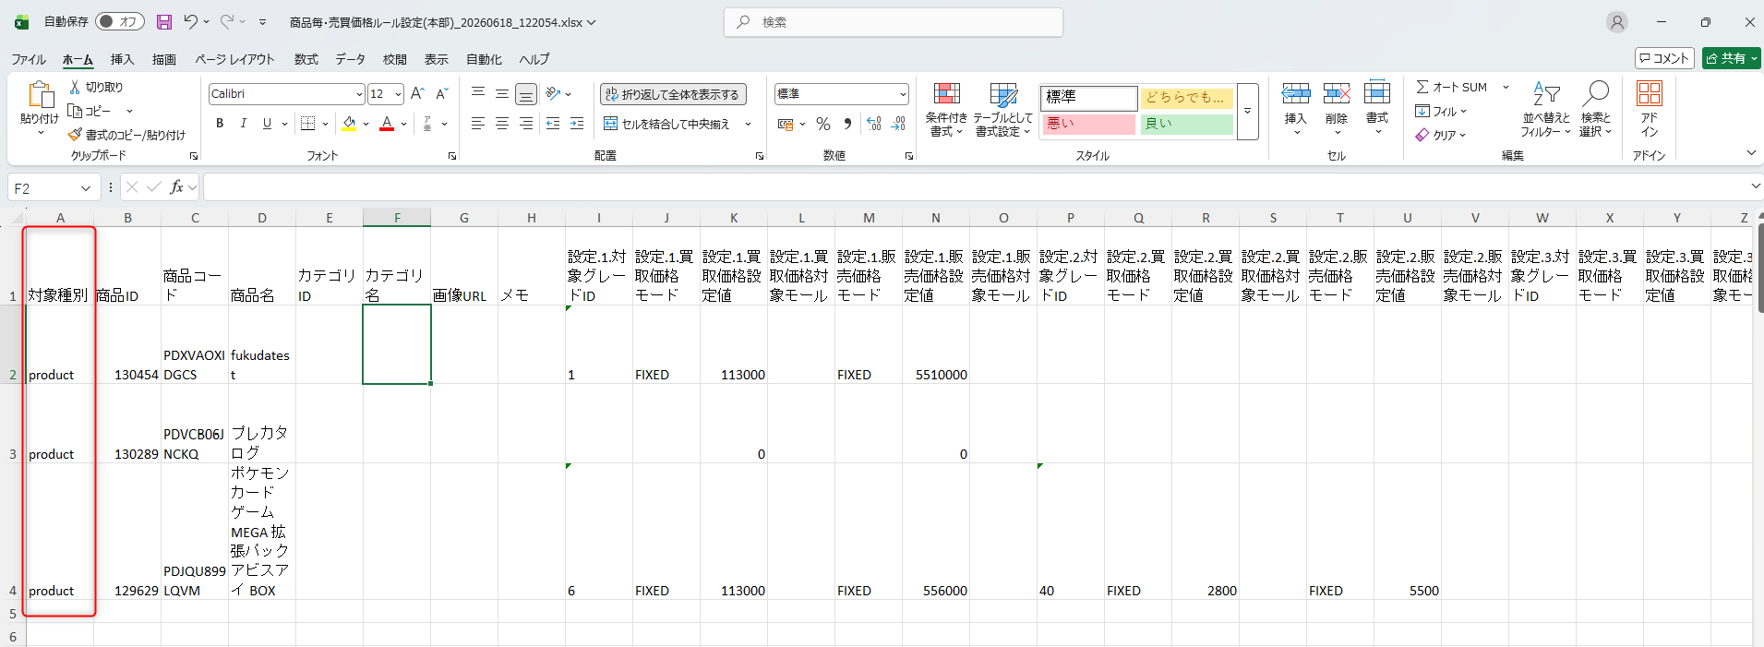Click the クリア clear button
The height and width of the screenshot is (647, 1764).
(1440, 135)
